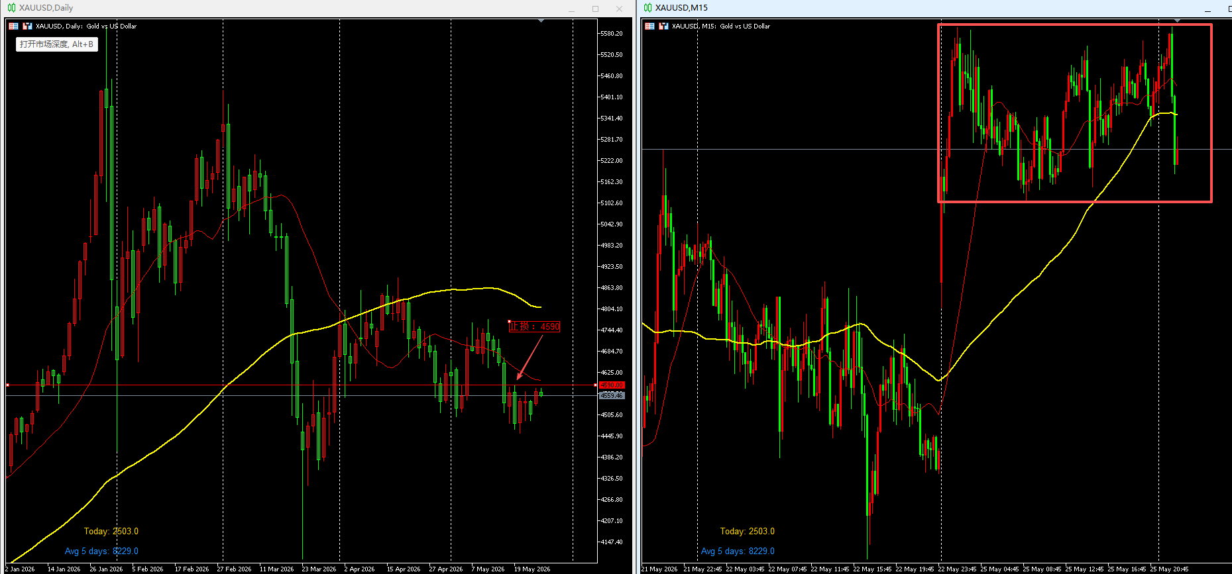Screen dimensions: 1232x574
Task: Activate the XAUUSD,M15 window title bar
Action: pyautogui.click(x=928, y=8)
